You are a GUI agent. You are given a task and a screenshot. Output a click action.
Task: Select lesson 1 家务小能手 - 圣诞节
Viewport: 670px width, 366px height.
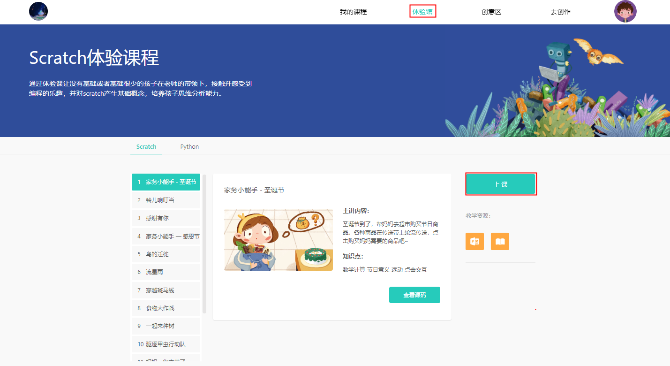point(166,182)
